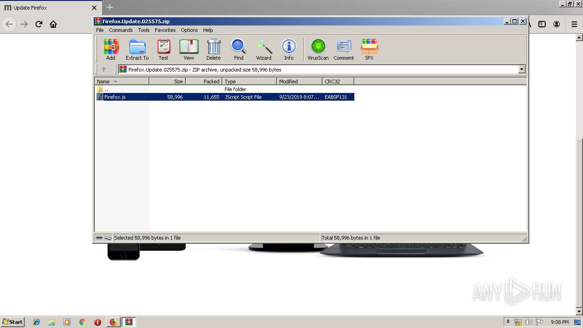Screen dimensions: 583x328
Task: Show hidden system tray icons arrow
Action: pos(508,322)
